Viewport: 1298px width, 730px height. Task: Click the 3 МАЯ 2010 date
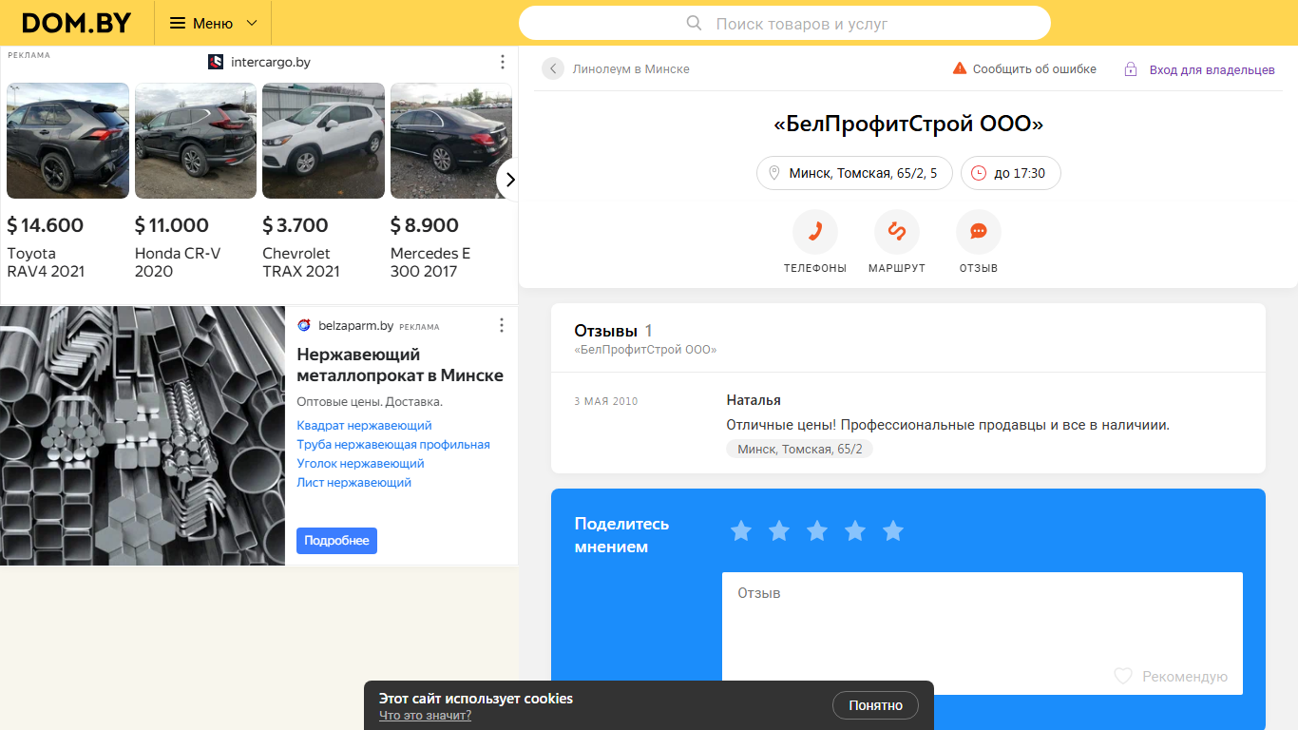point(606,401)
